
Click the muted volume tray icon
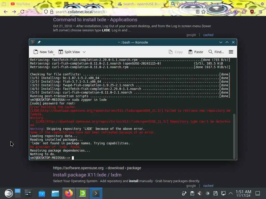(x=200, y=193)
